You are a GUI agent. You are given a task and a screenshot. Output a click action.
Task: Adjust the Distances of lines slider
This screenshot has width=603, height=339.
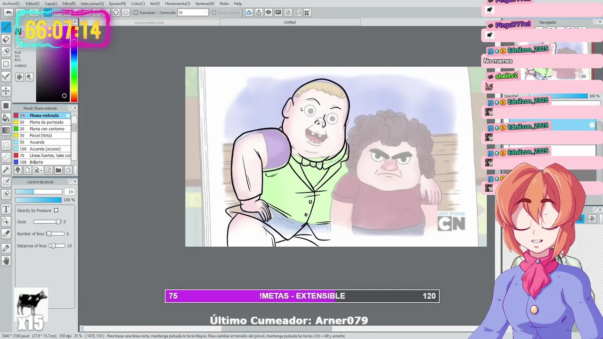click(x=57, y=246)
